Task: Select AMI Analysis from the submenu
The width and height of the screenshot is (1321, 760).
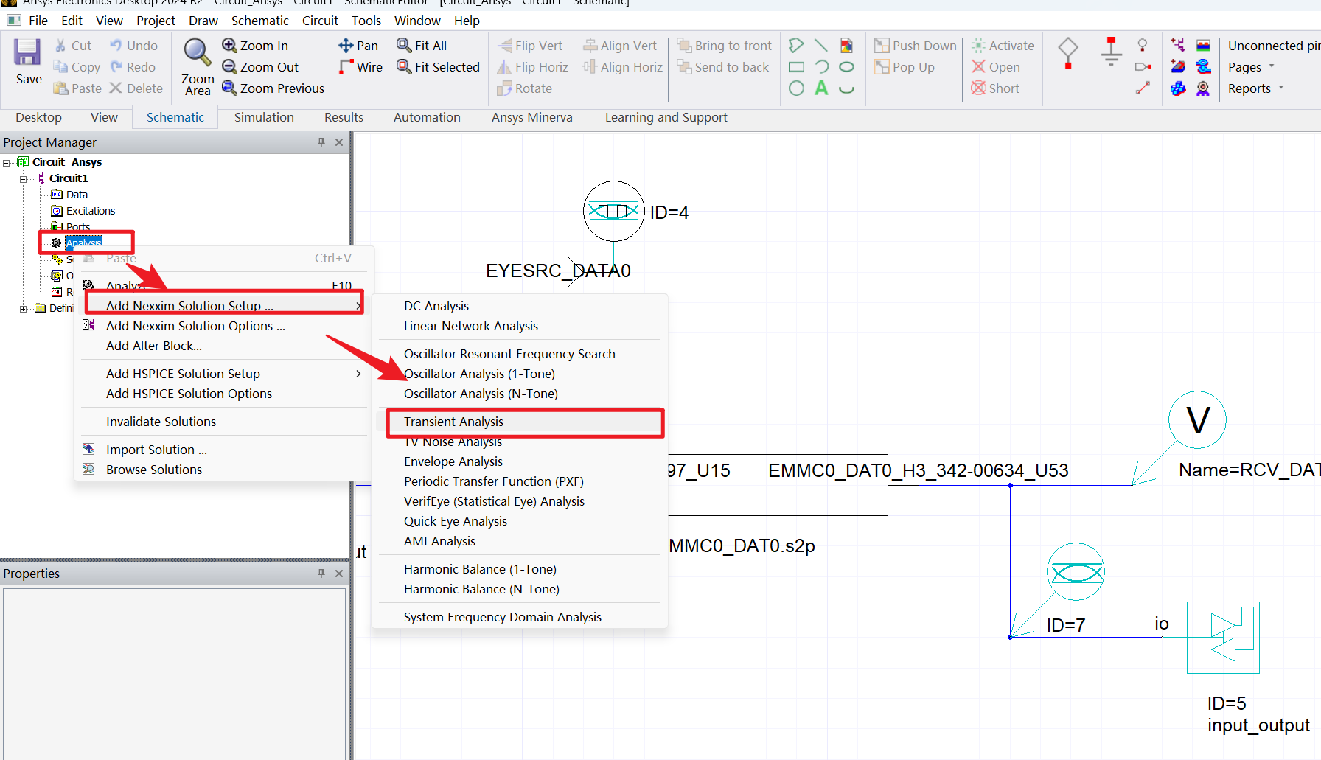Action: (x=520, y=541)
